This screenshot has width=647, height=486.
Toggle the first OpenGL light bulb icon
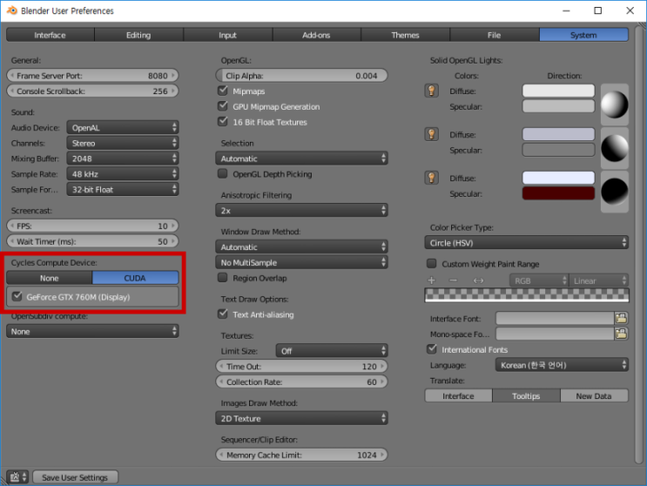coord(431,91)
